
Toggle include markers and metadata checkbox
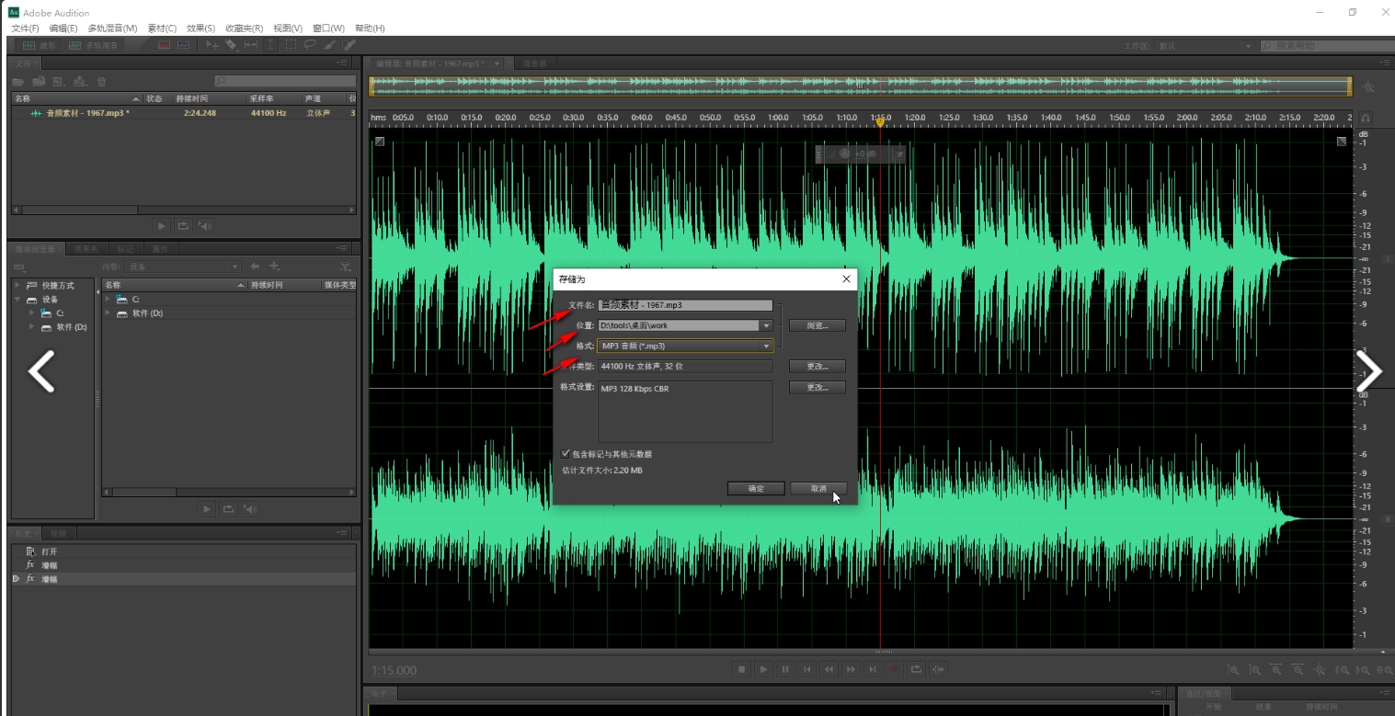(566, 453)
